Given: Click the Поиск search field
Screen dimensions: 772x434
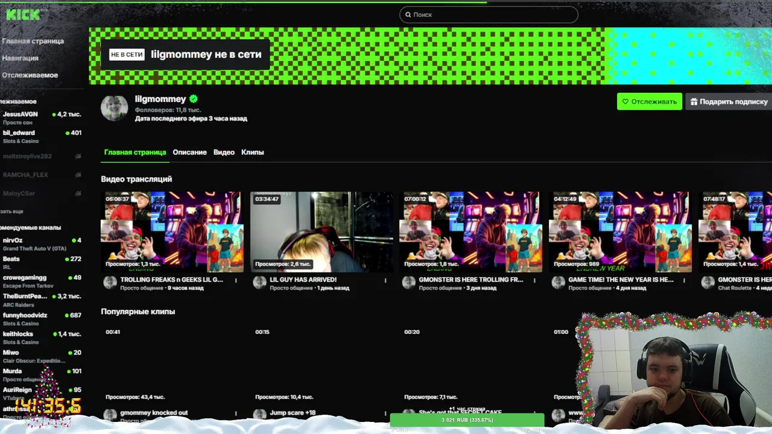Looking at the screenshot, I should 489,14.
